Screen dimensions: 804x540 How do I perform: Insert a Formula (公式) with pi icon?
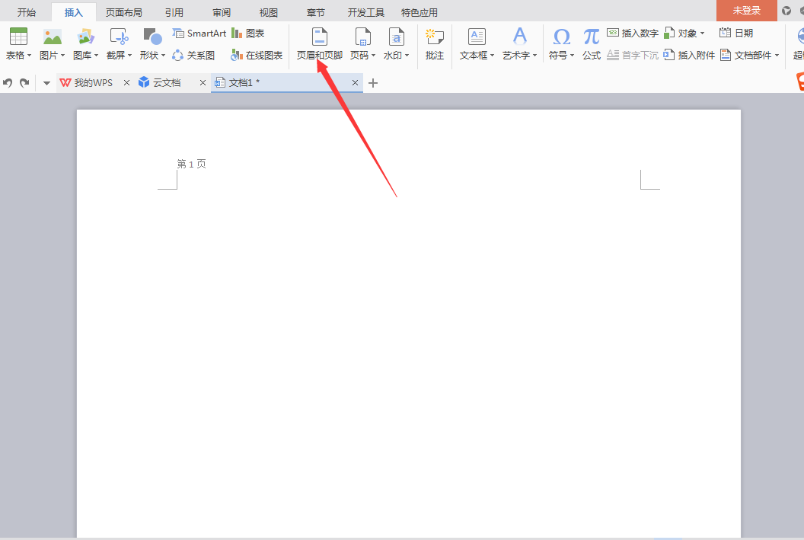pos(592,43)
